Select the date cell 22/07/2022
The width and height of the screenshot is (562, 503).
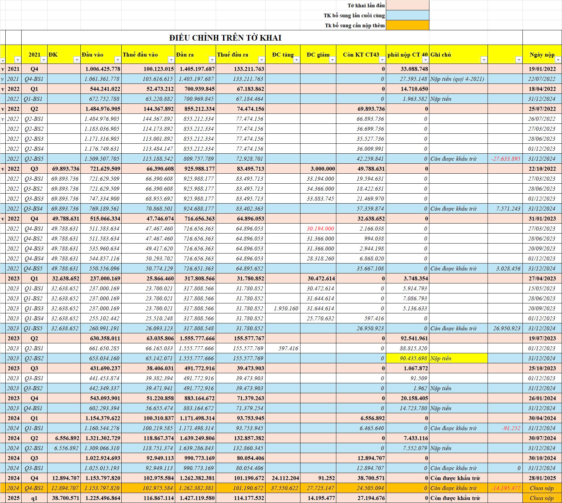click(x=542, y=79)
